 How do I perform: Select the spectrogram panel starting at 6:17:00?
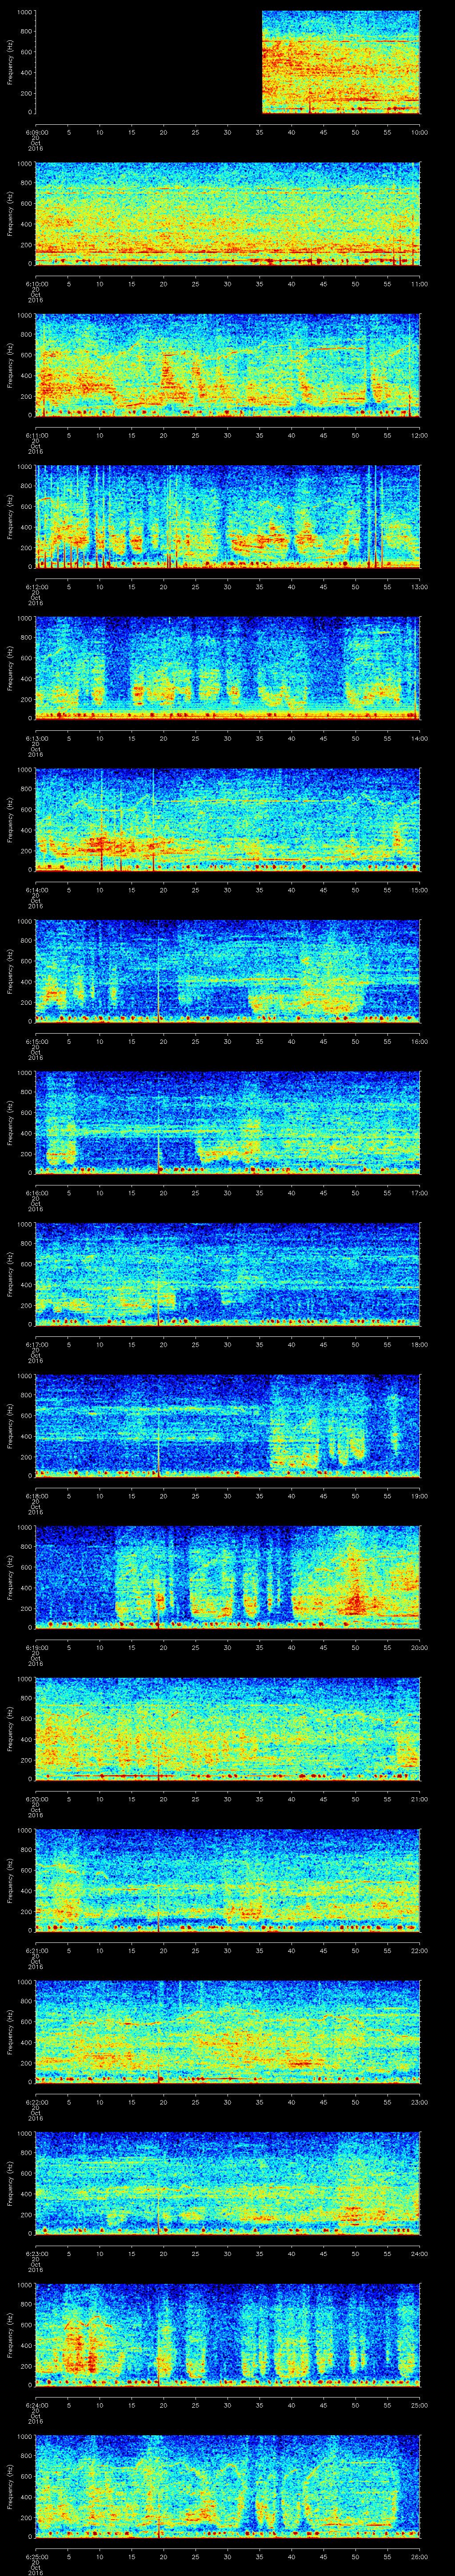[228, 1274]
